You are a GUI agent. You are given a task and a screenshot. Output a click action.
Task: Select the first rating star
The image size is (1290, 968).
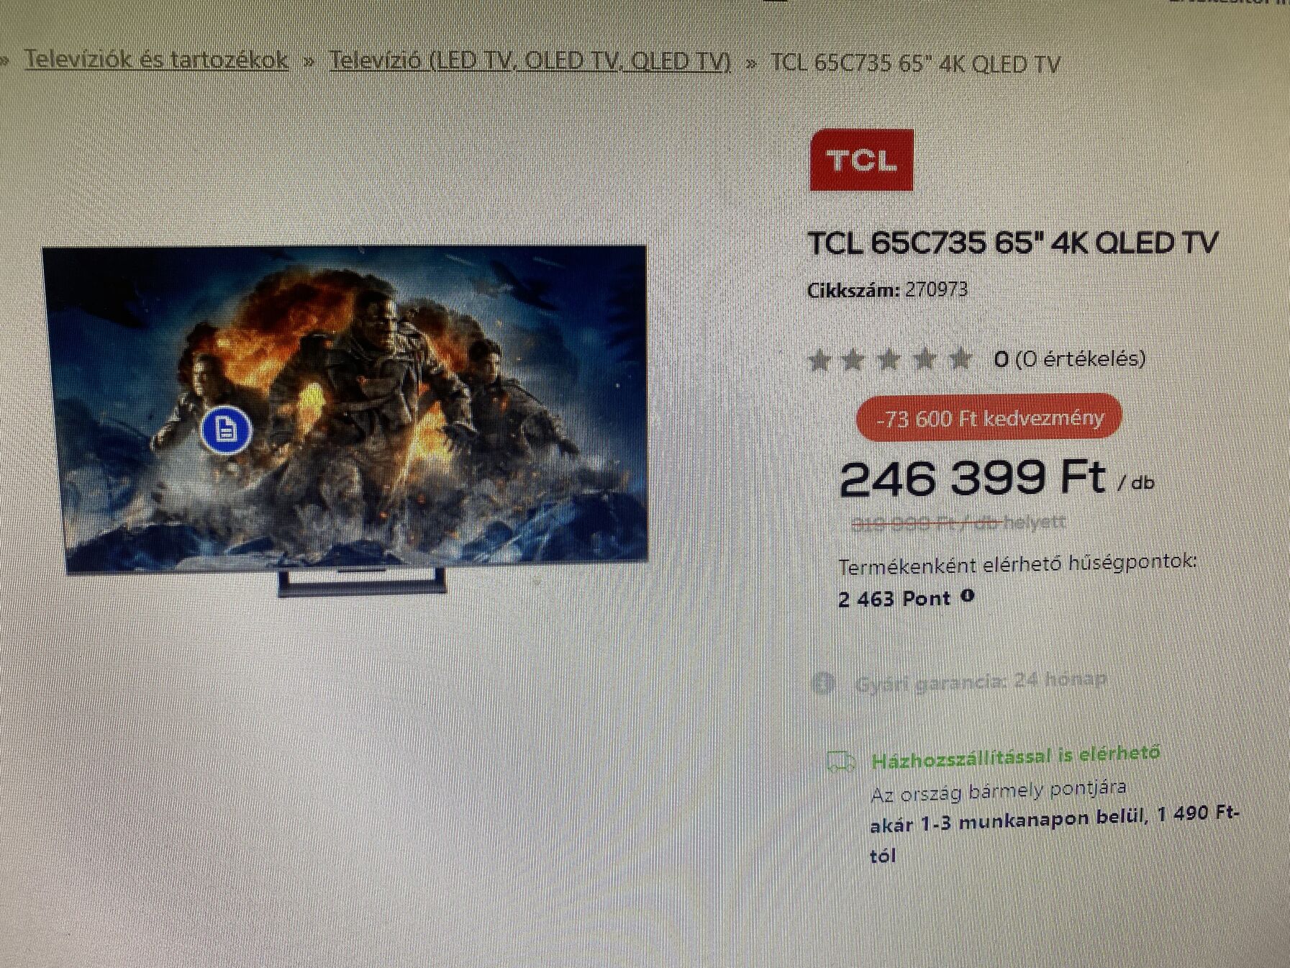click(818, 359)
